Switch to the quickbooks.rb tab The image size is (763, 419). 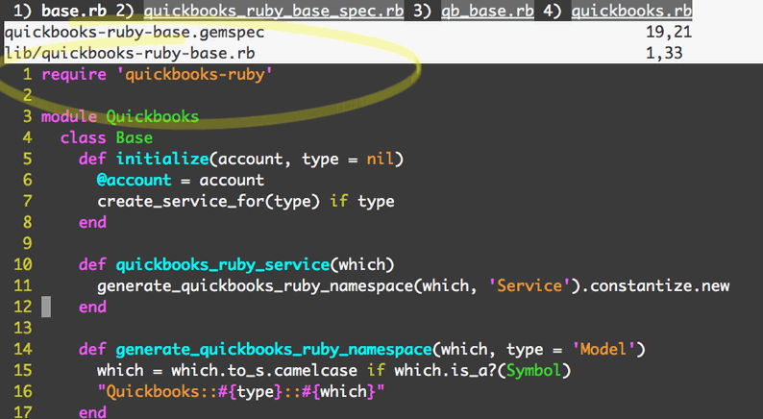click(x=631, y=11)
